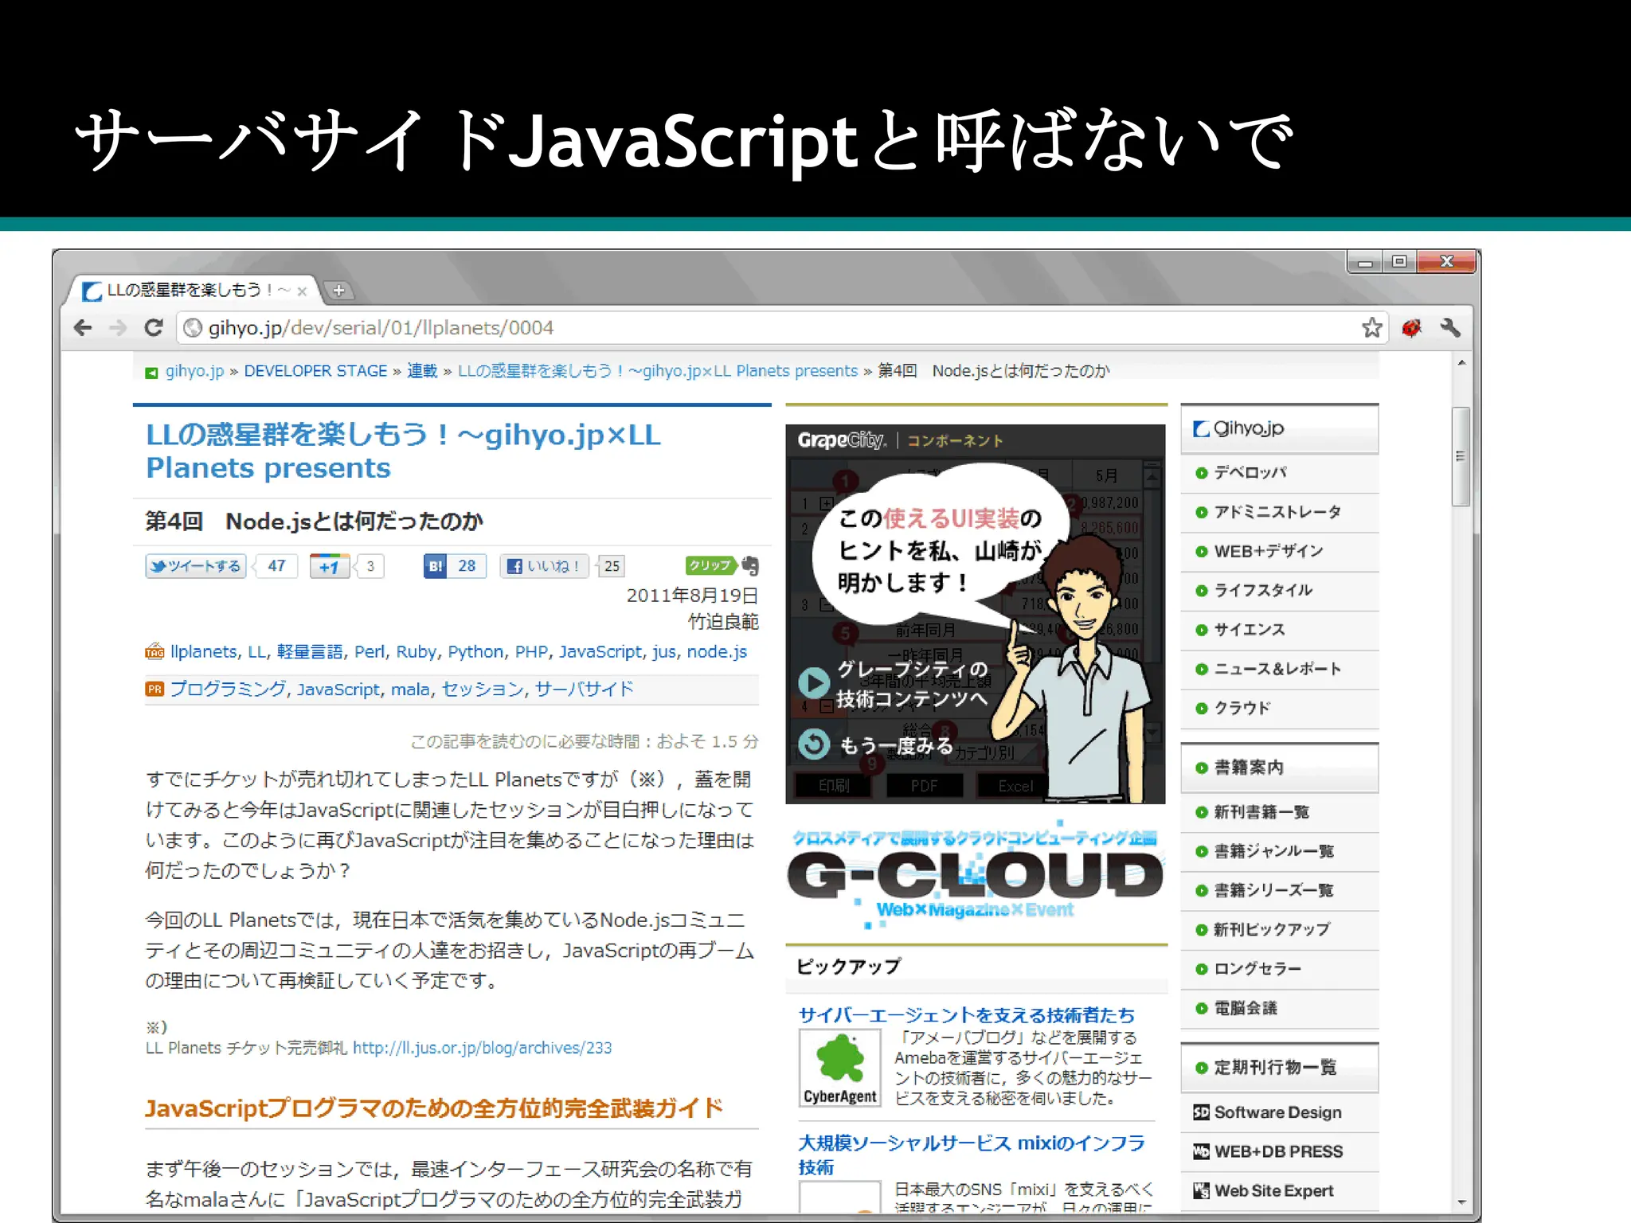Click the llplanets tag link
Image resolution: width=1631 pixels, height=1223 pixels.
[204, 651]
